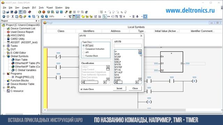Click the yellow Eraser icon
Image resolution: width=223 pixels, height=125 pixels.
coord(25,17)
